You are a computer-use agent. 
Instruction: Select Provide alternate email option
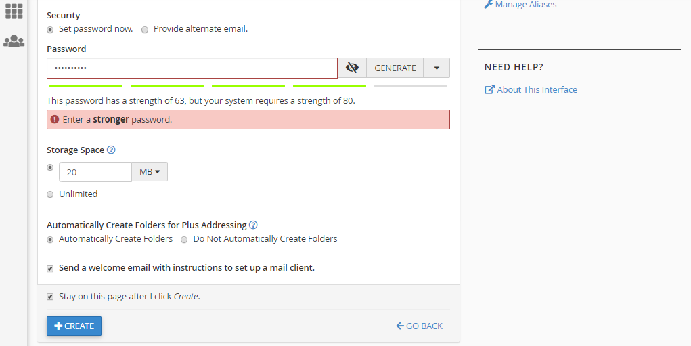tap(145, 30)
